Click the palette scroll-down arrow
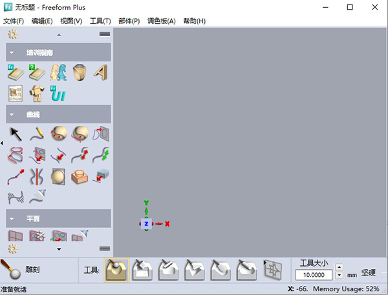The height and width of the screenshot is (295, 388). click(x=59, y=249)
